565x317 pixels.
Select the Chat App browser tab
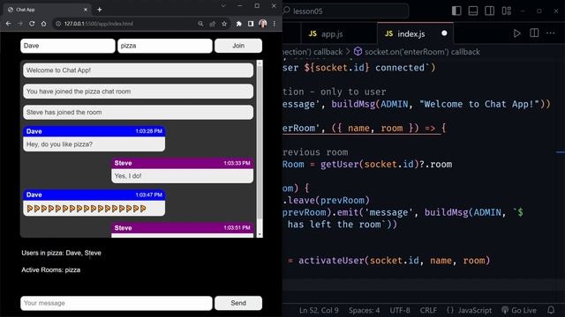(48, 10)
